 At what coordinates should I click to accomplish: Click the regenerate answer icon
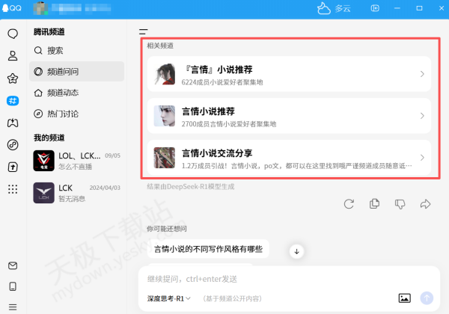[x=349, y=203]
